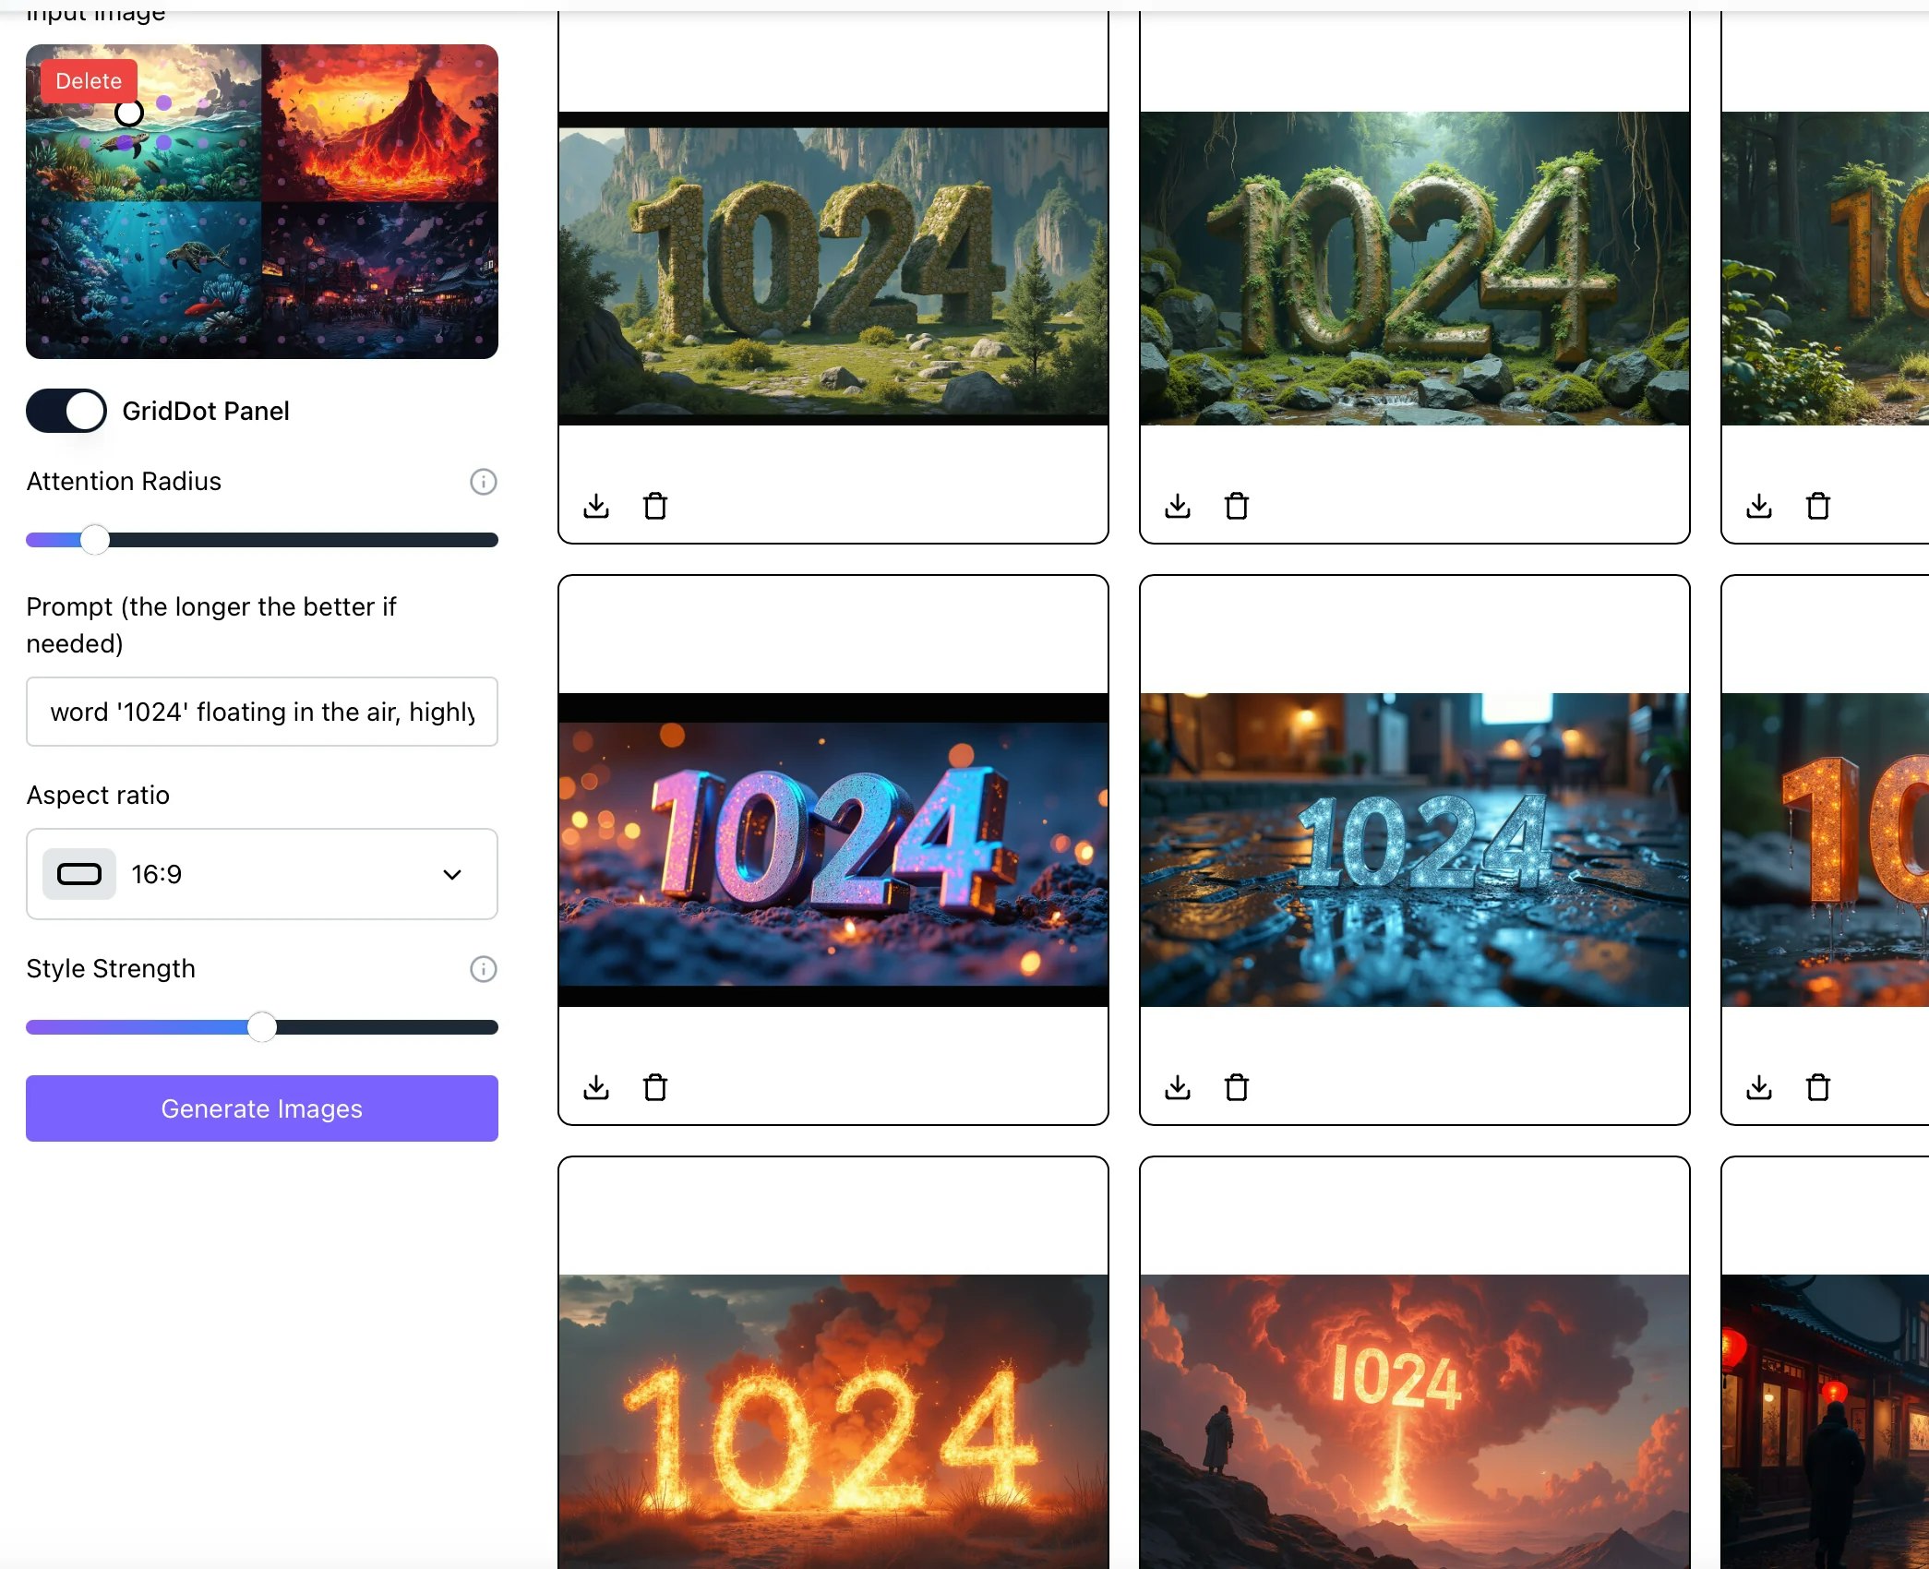Click Attention Radius info icon
Viewport: 1929px width, 1569px height.
click(x=484, y=482)
